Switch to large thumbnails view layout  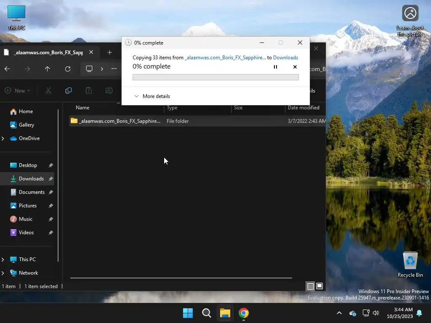(x=319, y=286)
